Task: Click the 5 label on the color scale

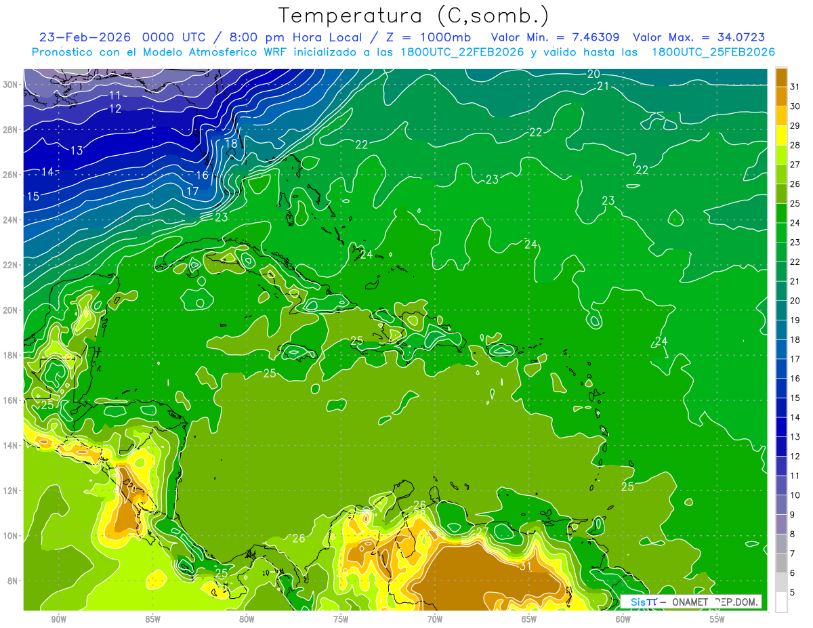Action: pos(793,592)
